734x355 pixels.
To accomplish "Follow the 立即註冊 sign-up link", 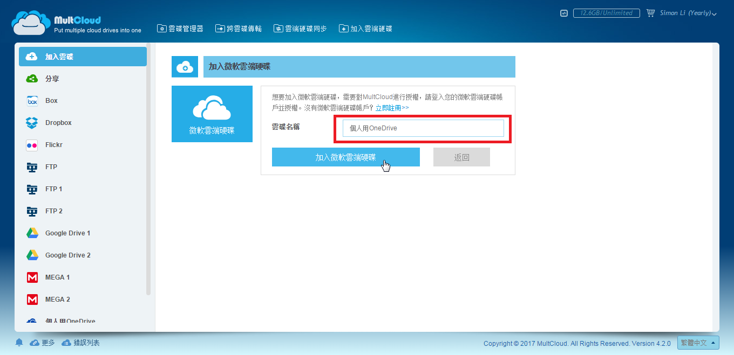I will pos(392,108).
